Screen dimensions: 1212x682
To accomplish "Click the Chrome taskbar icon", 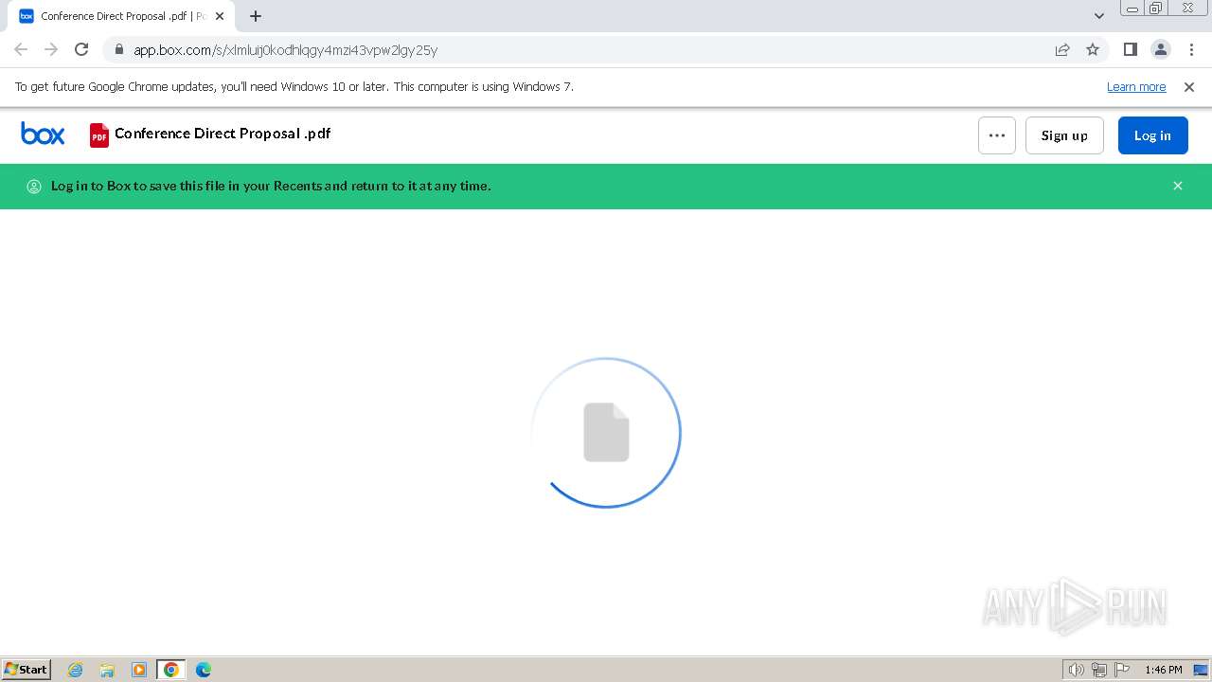I will [x=171, y=670].
